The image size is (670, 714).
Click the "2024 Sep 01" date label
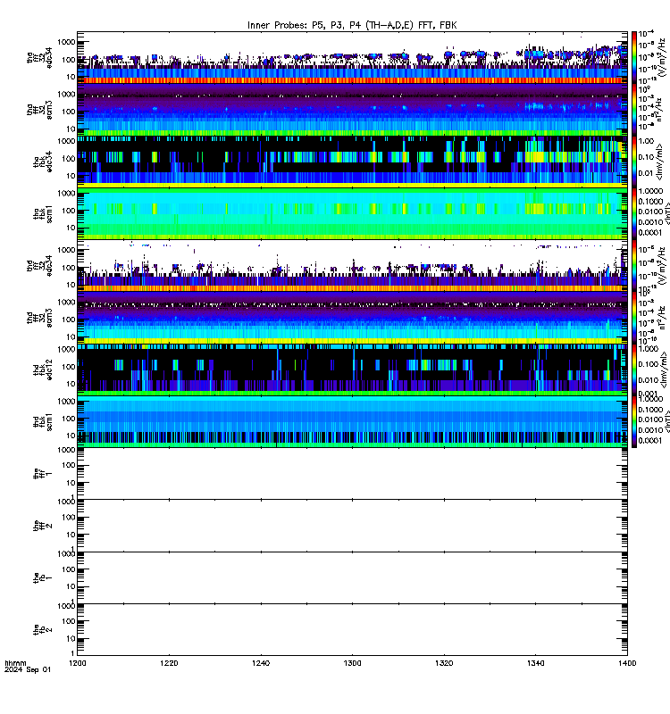click(x=28, y=670)
